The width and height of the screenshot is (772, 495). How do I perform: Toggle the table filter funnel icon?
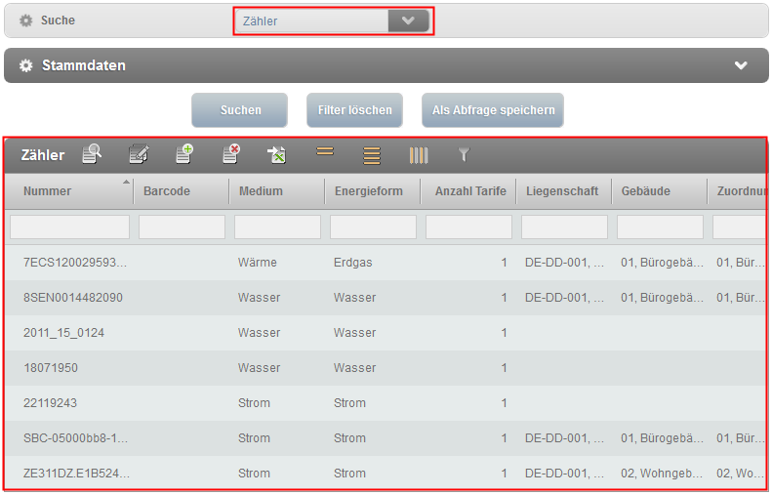coord(465,154)
